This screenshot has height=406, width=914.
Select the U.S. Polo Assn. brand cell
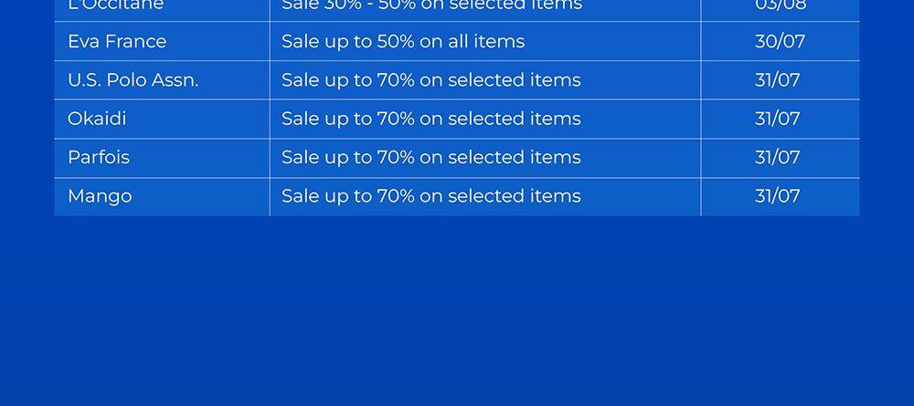click(x=133, y=80)
